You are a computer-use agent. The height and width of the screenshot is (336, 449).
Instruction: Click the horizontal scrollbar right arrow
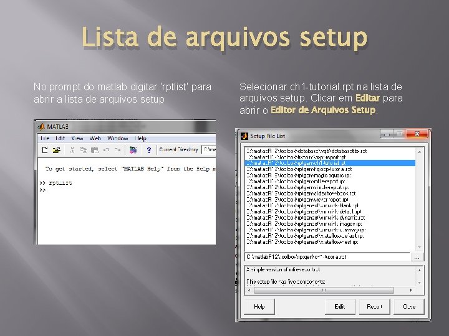tap(411, 291)
